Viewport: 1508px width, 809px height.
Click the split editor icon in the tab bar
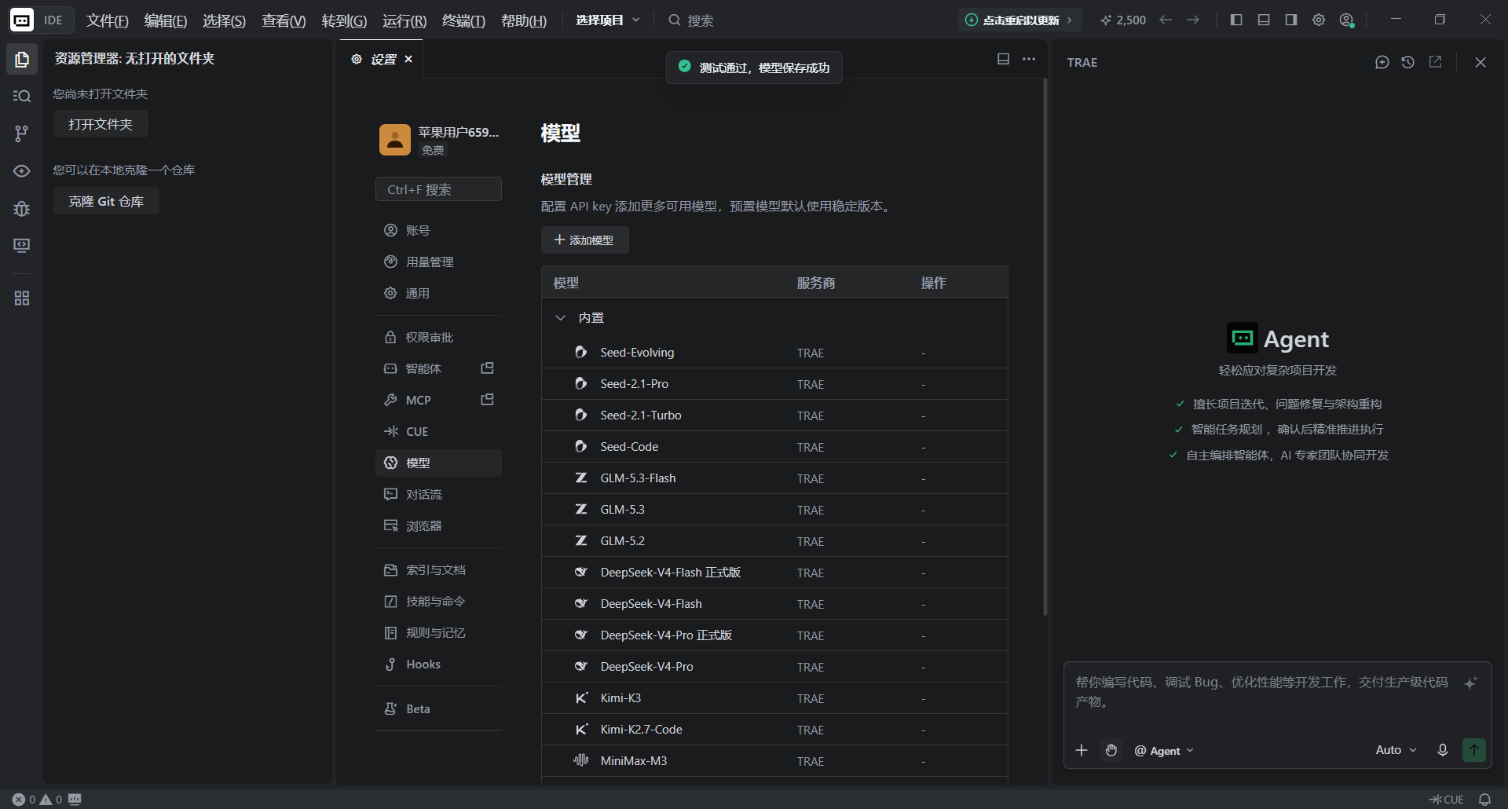click(x=1003, y=59)
